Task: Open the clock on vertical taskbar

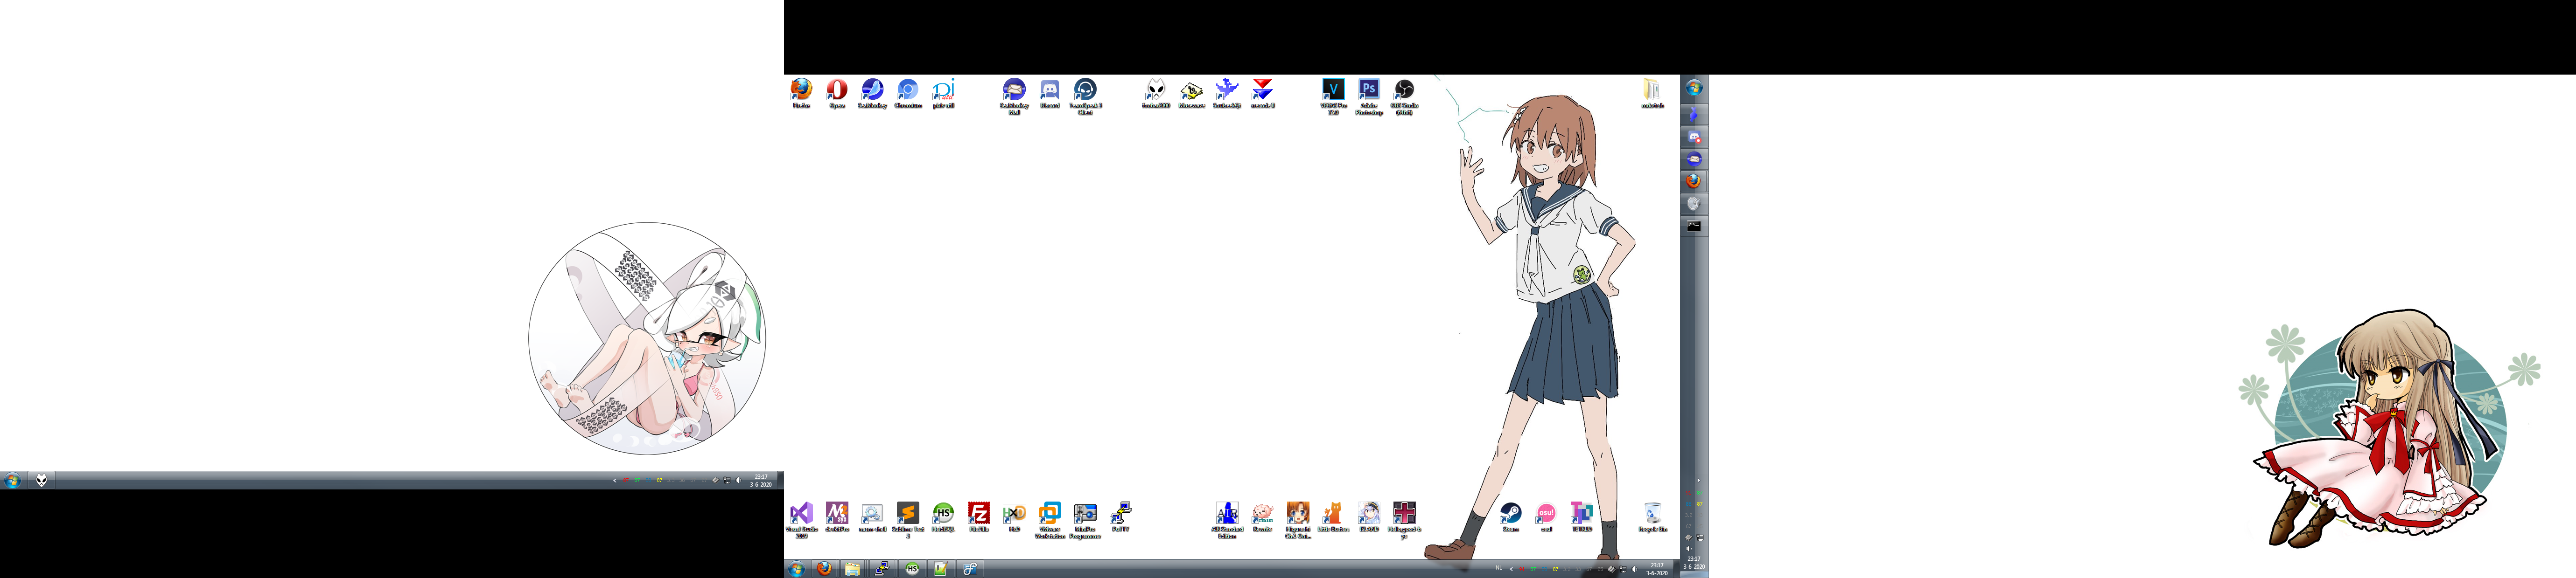Action: point(1694,562)
